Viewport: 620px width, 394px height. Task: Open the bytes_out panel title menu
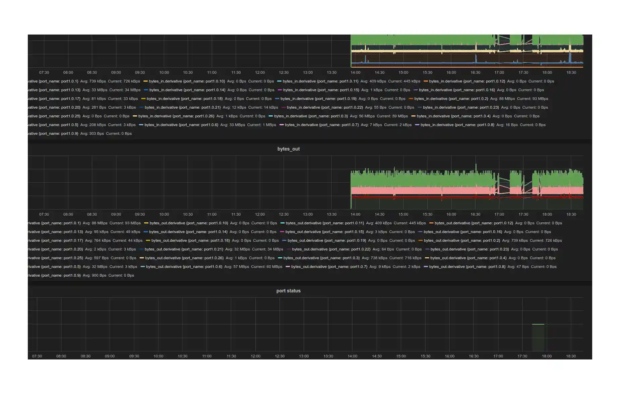click(x=289, y=149)
